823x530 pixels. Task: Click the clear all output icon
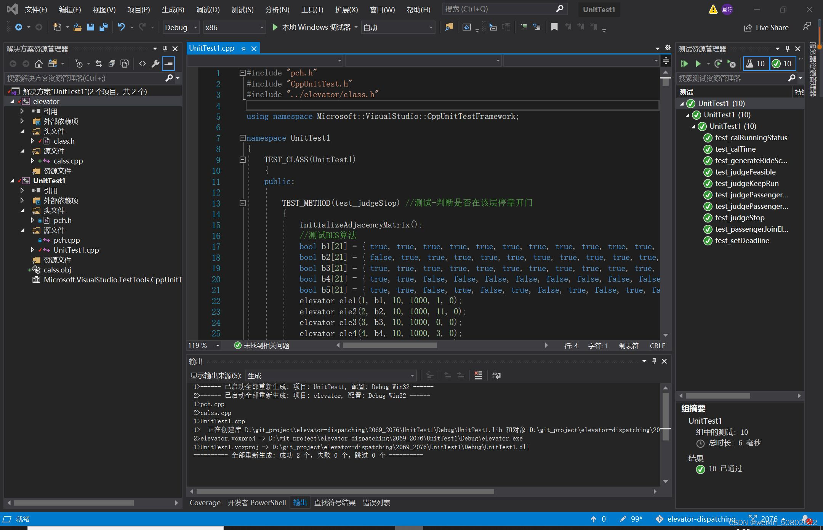click(x=478, y=375)
